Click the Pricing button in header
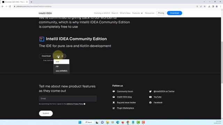 161,13
